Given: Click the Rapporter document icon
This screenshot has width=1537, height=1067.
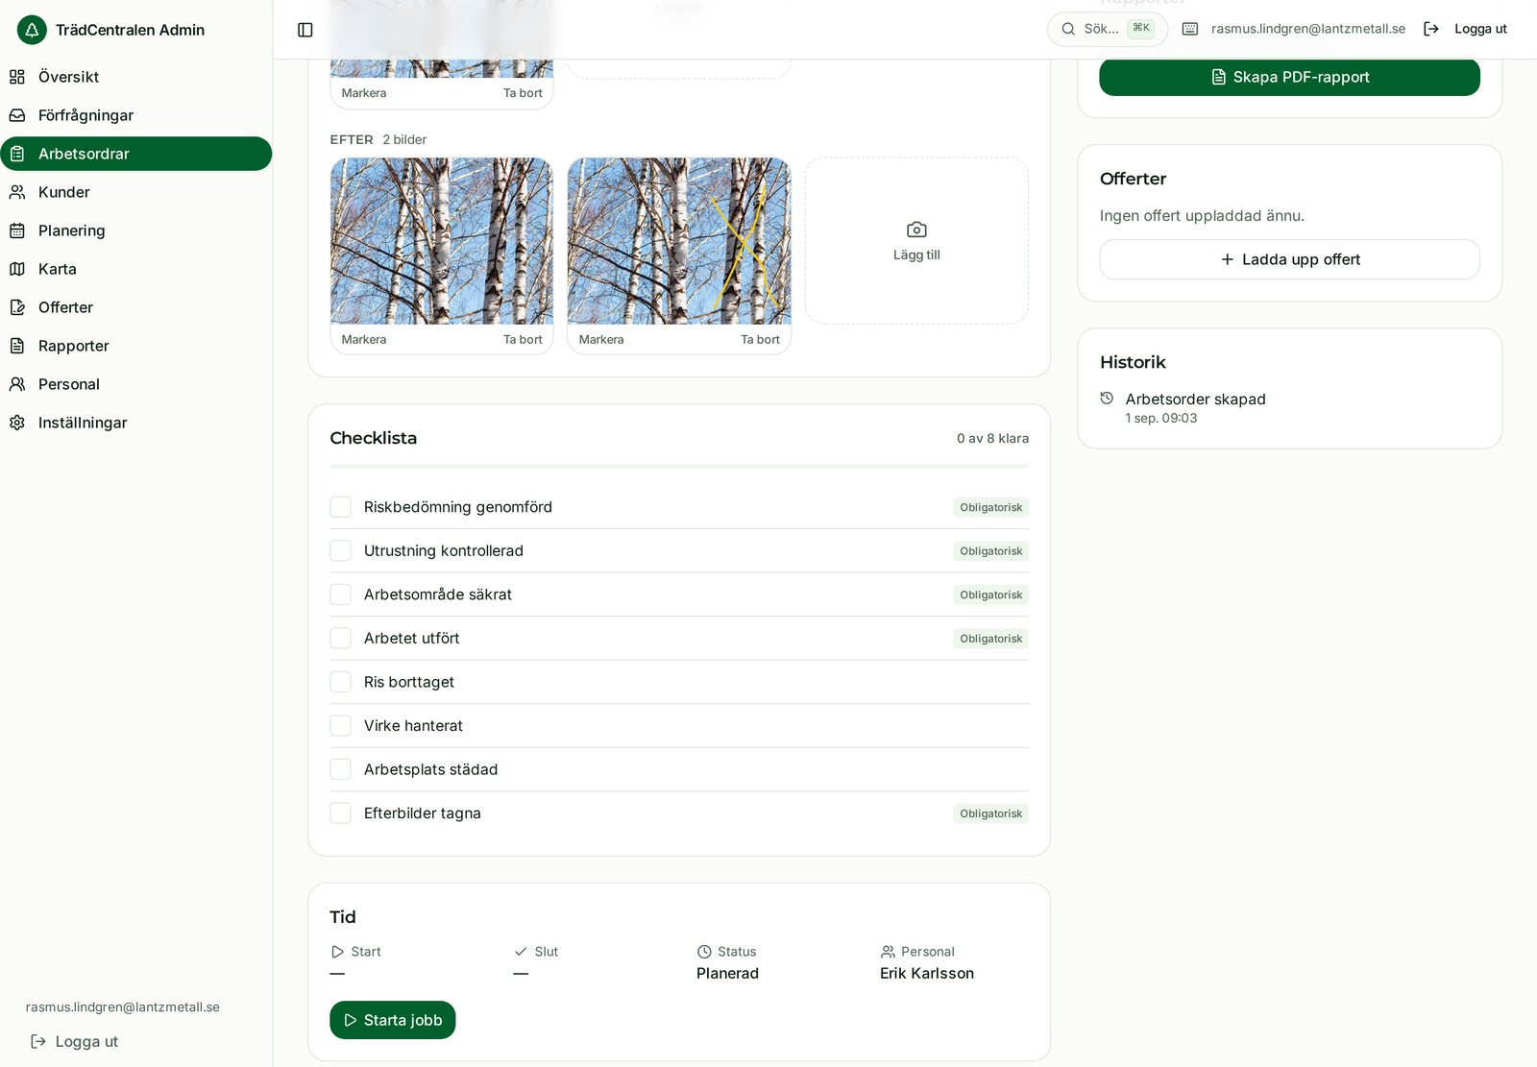Looking at the screenshot, I should [x=17, y=346].
